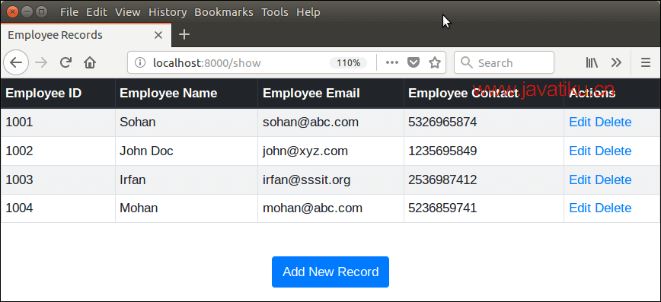
Task: Minimize the Firefox window
Action: pyautogui.click(x=27, y=12)
